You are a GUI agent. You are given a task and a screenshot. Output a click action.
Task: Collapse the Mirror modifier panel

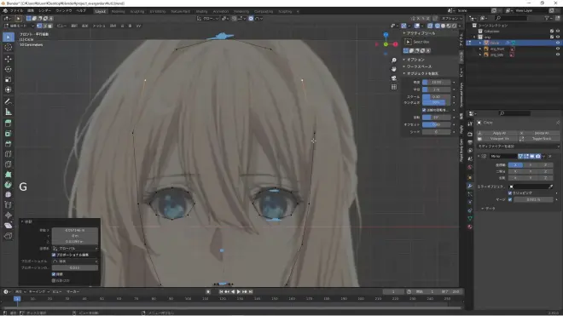pyautogui.click(x=479, y=157)
